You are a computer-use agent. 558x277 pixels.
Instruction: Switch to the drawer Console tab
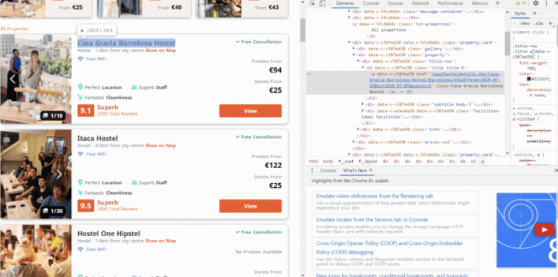point(328,171)
